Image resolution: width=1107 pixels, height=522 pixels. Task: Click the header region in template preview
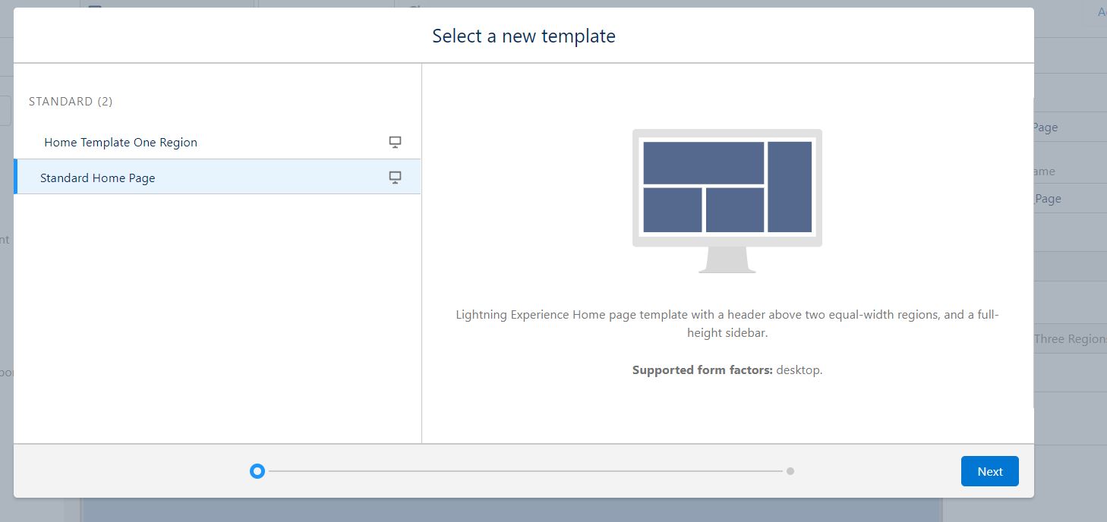coord(703,162)
